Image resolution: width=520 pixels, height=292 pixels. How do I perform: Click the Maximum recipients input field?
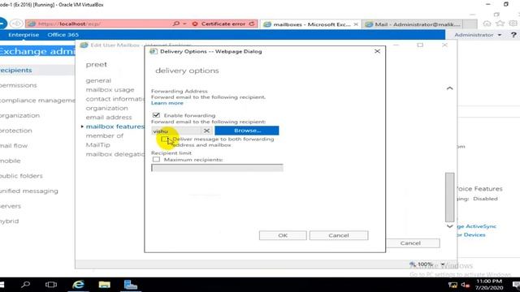coord(217,168)
